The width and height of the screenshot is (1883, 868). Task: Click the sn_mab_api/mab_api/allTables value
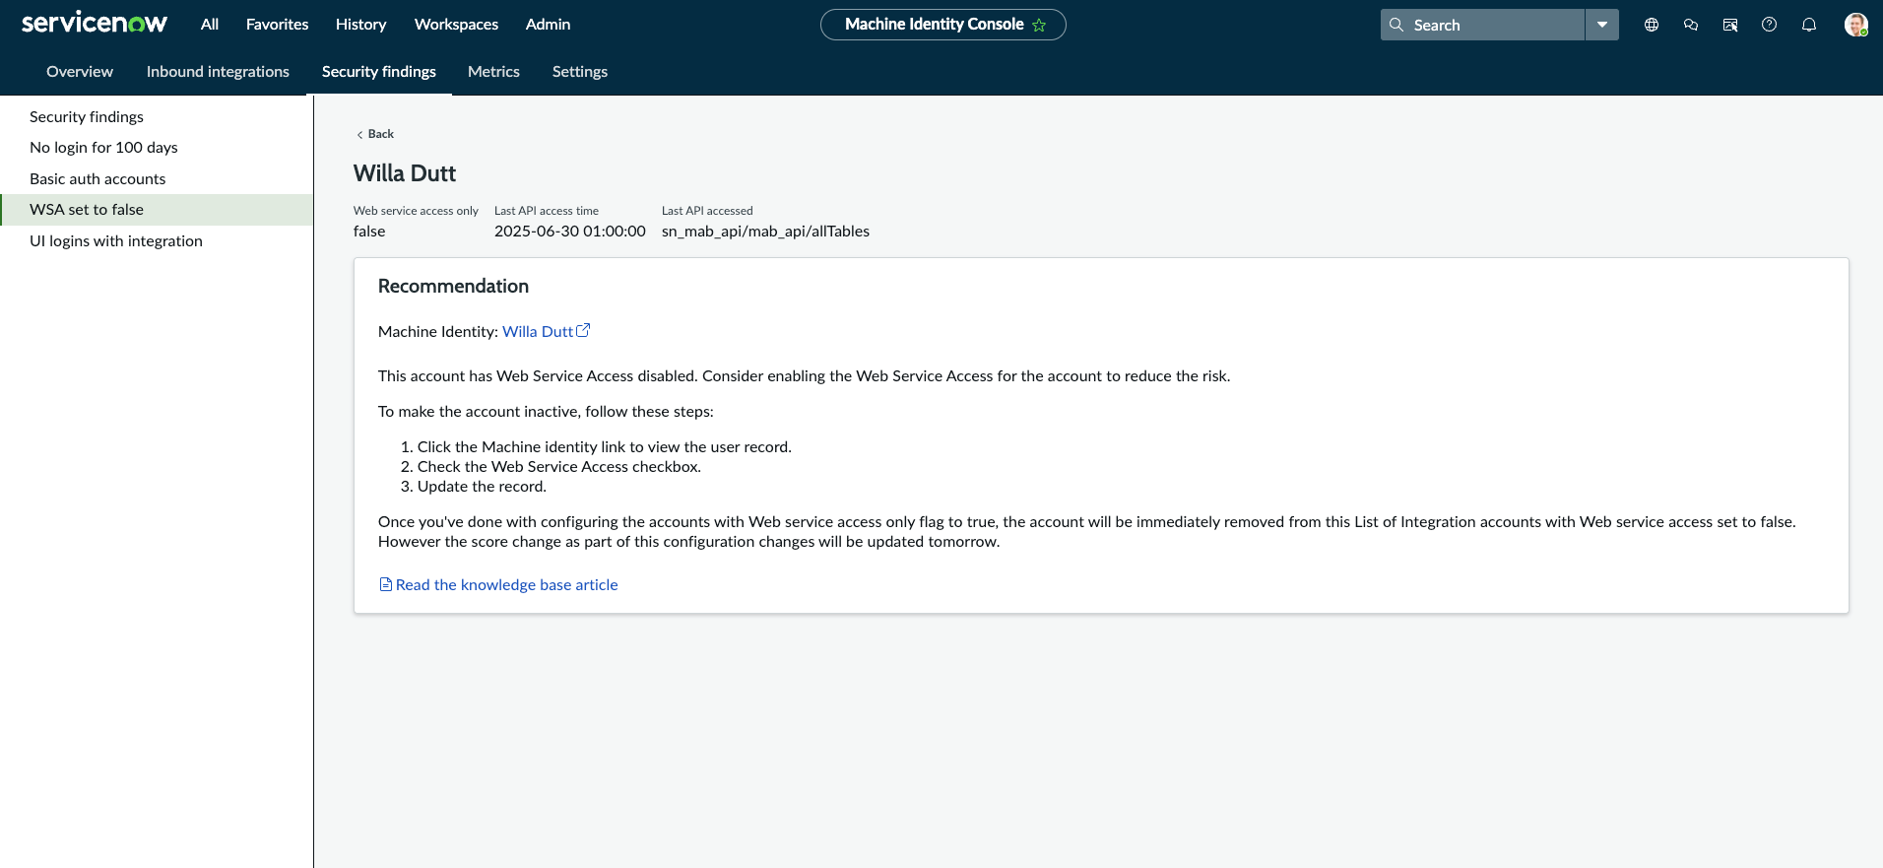pos(765,231)
